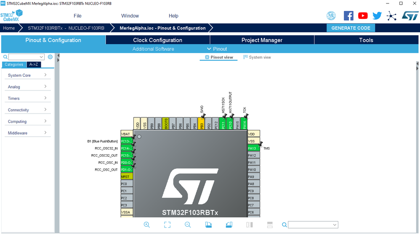Select Pinout view
Viewport: 420px width, 236px height.
(218, 57)
